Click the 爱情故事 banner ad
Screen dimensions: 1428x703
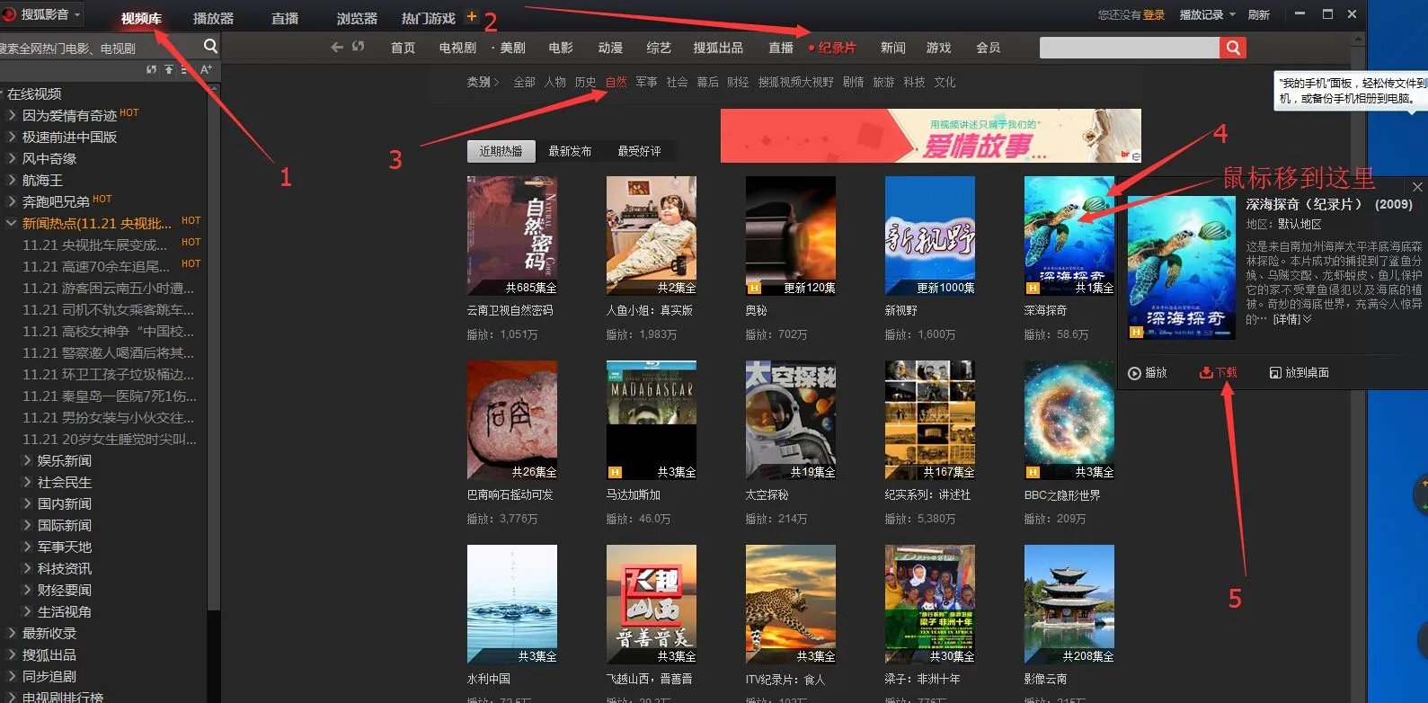[x=930, y=136]
